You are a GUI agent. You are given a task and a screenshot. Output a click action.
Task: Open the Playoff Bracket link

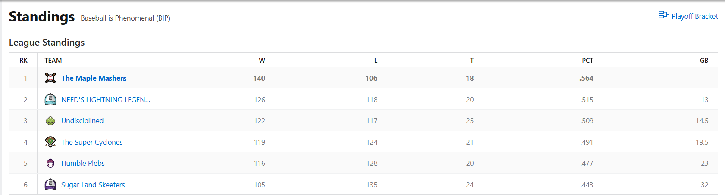(689, 16)
